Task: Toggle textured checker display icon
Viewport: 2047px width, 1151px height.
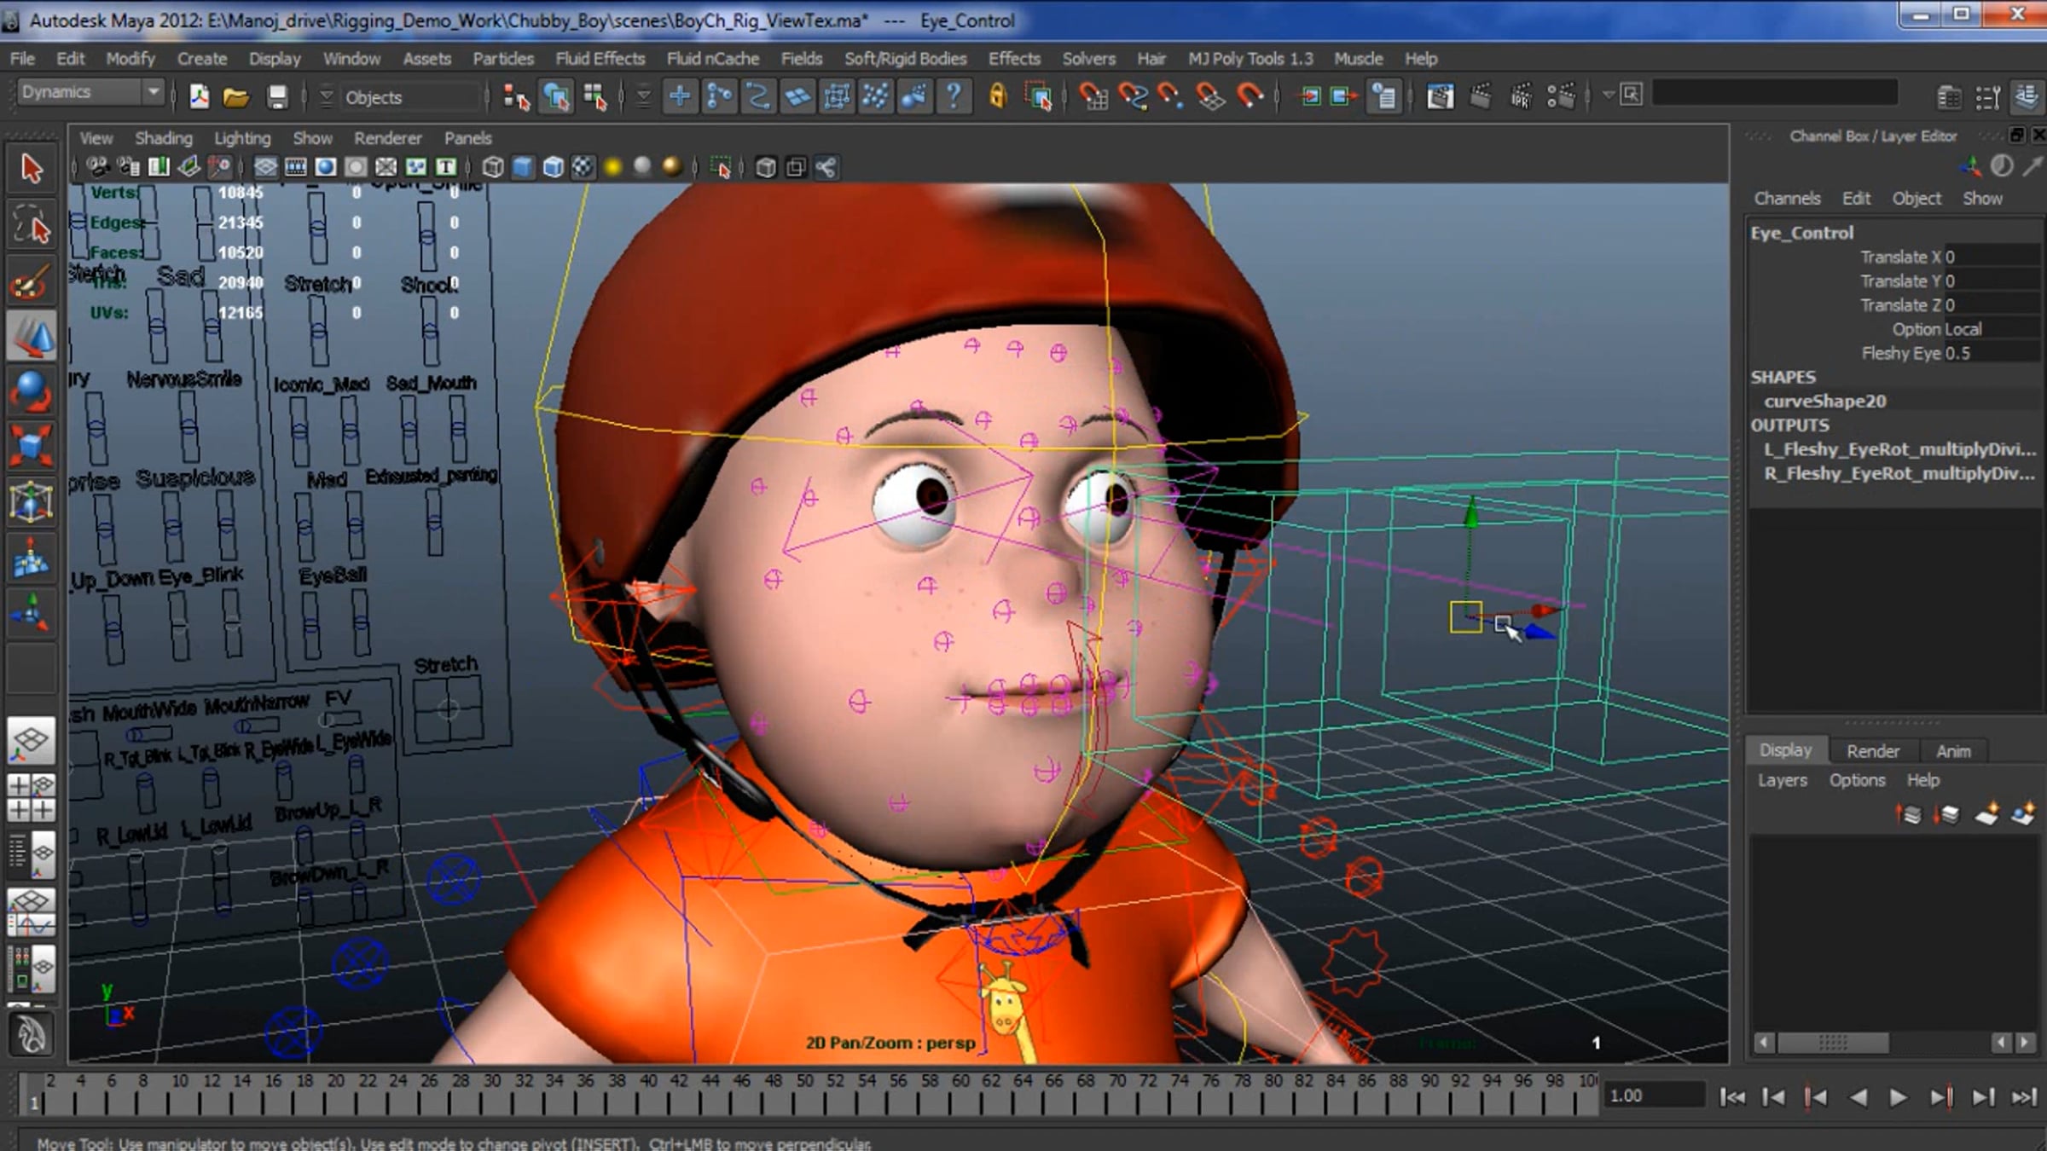Action: coord(583,167)
